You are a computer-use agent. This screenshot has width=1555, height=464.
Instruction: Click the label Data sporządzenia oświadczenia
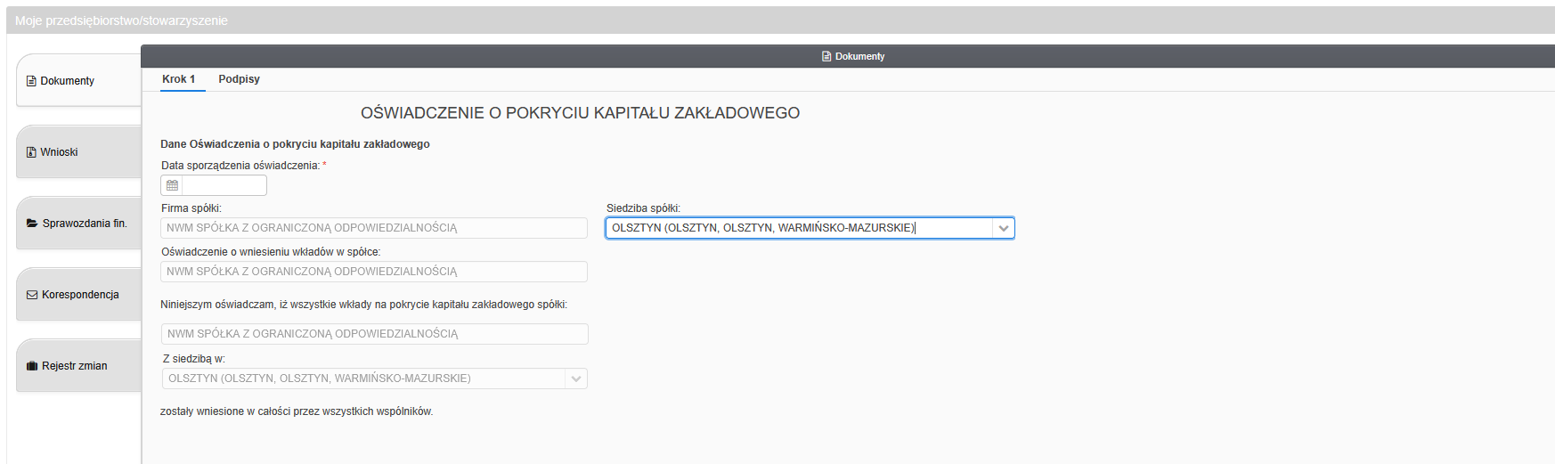pos(240,166)
